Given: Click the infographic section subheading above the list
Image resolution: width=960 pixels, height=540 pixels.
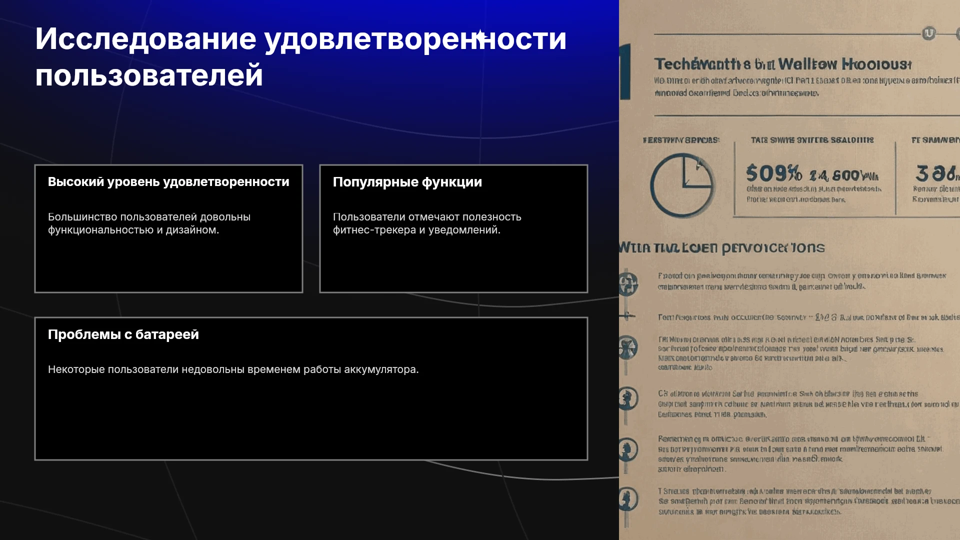Looking at the screenshot, I should point(721,247).
